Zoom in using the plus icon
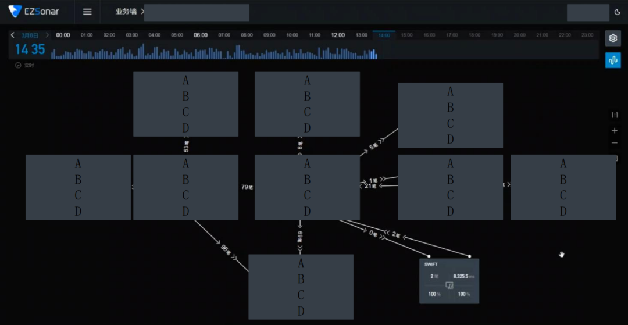The height and width of the screenshot is (325, 628). click(615, 131)
